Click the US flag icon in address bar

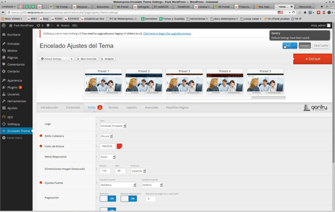click(280, 13)
